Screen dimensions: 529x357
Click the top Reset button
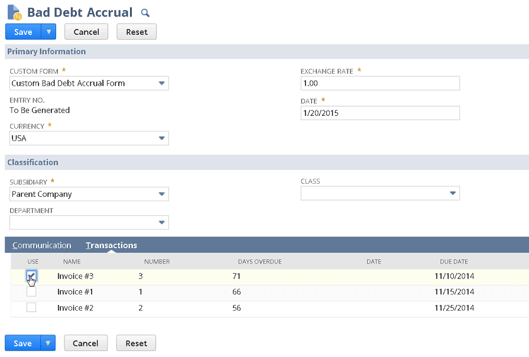(x=137, y=32)
